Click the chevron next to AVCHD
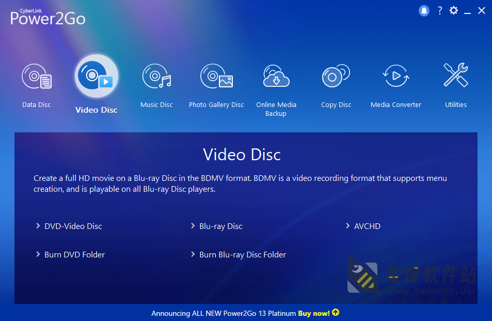492x321 pixels. [x=347, y=226]
